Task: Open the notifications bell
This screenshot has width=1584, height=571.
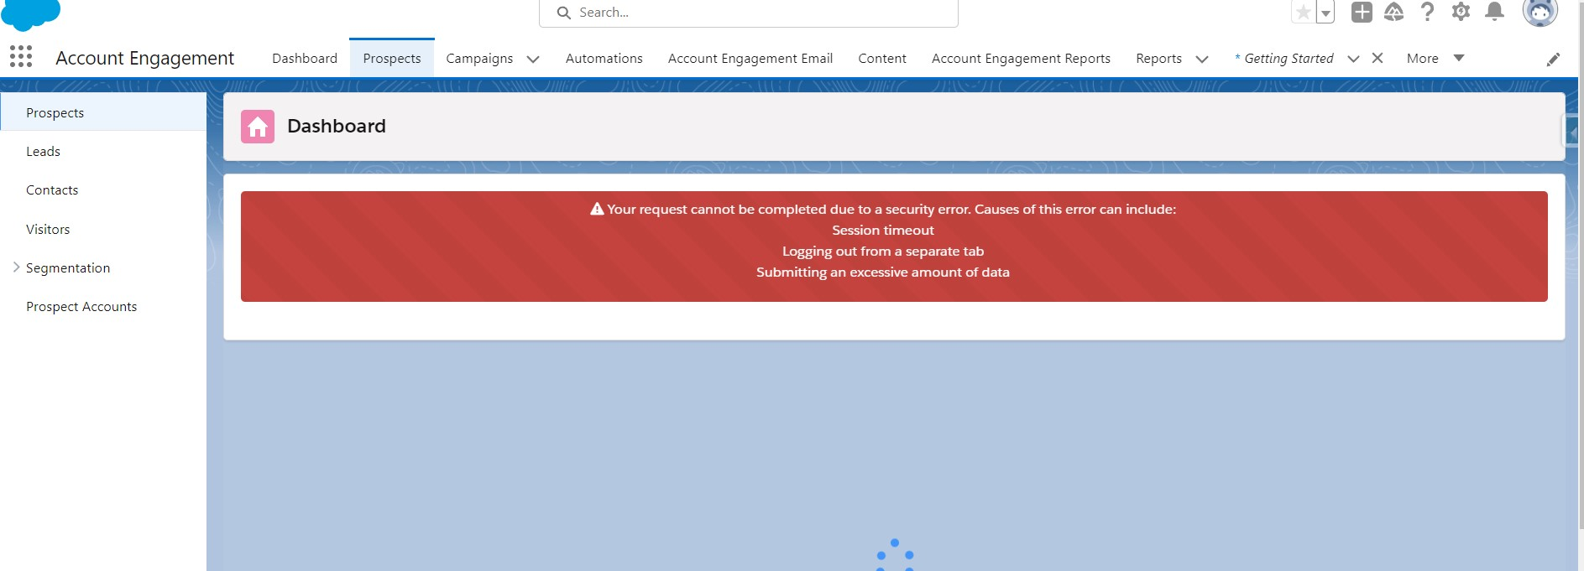Action: point(1494,12)
